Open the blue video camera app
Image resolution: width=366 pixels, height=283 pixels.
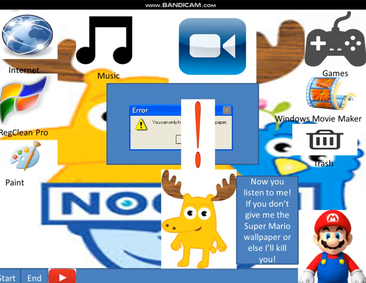[212, 46]
